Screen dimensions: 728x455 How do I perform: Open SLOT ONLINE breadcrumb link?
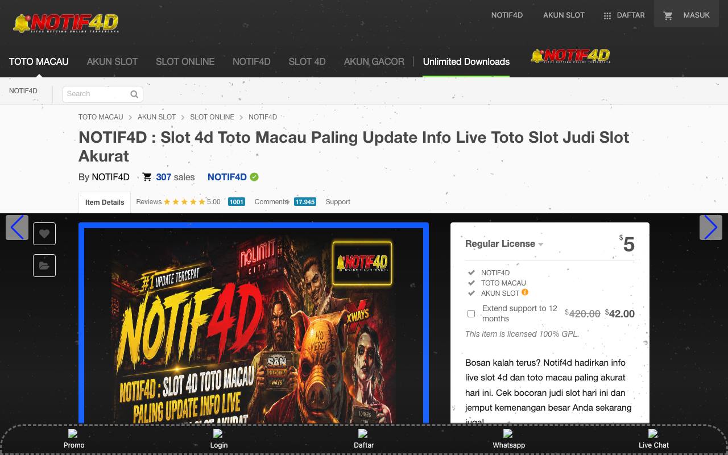point(212,117)
